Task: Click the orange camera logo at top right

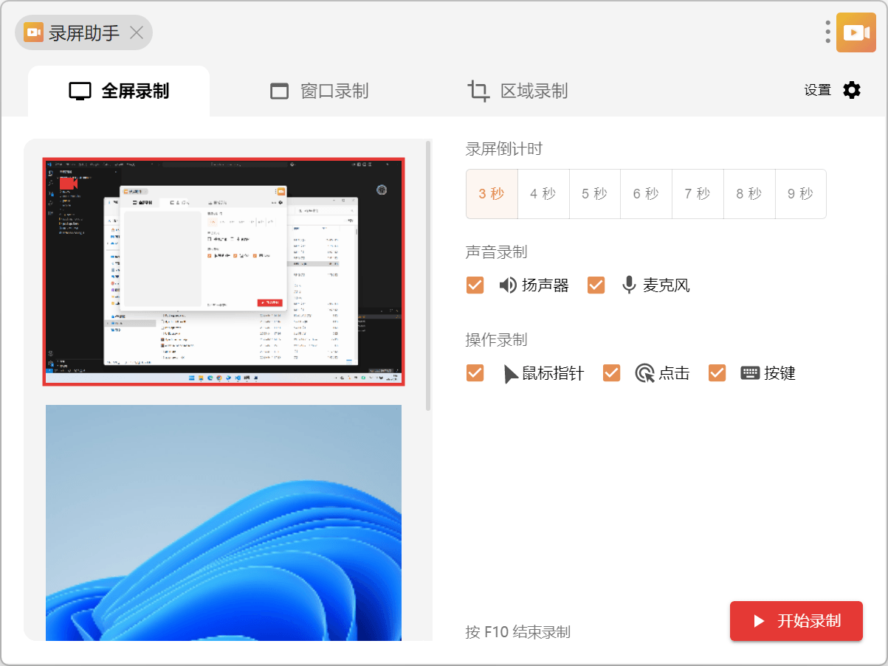Action: (x=856, y=32)
